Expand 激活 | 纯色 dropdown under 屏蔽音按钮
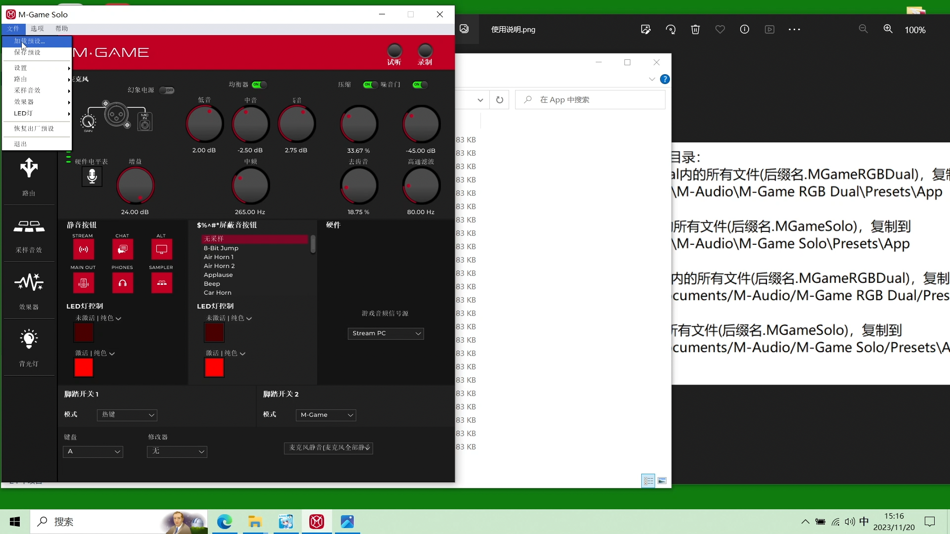The width and height of the screenshot is (950, 534). (226, 353)
